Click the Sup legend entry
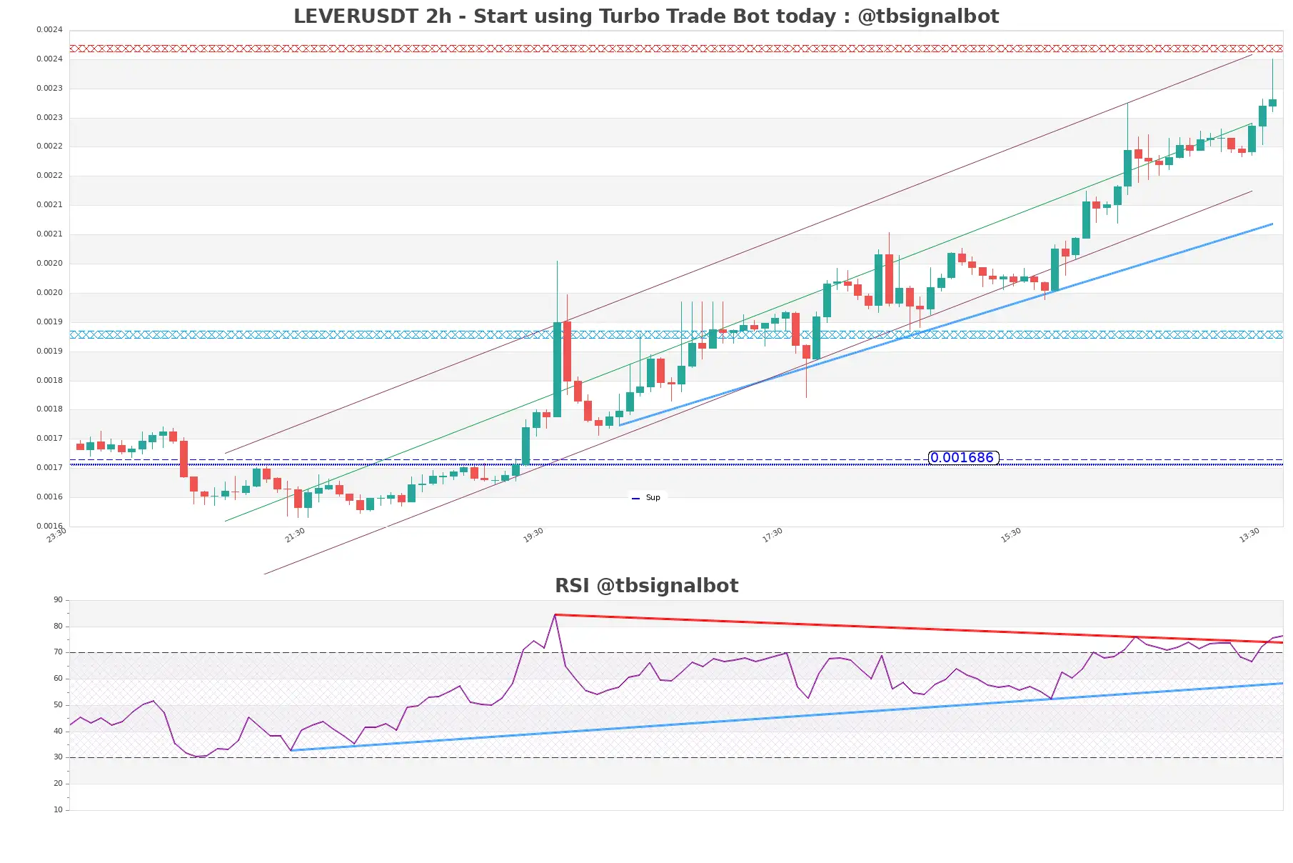1293x863 pixels. (x=647, y=498)
